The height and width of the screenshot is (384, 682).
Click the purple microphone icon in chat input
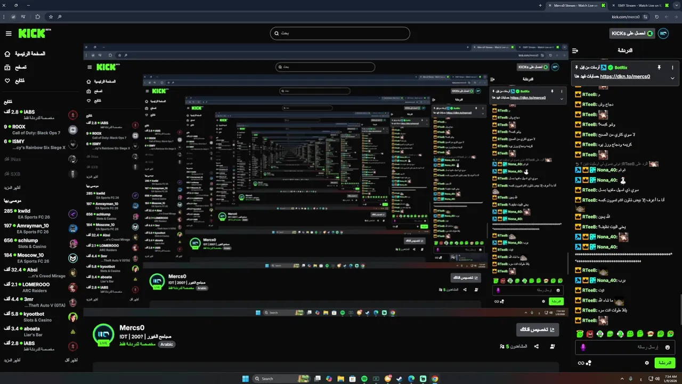[583, 347]
